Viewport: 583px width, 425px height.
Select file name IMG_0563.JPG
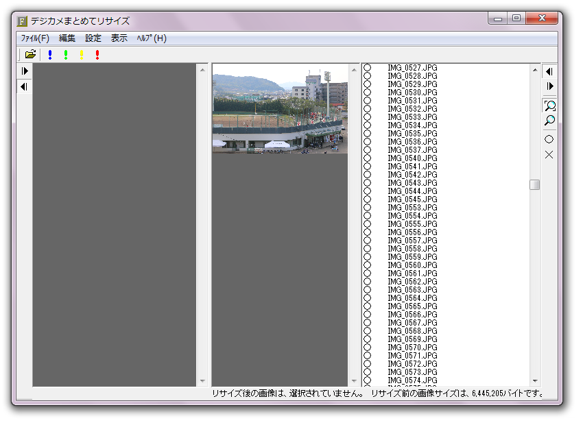coord(412,290)
